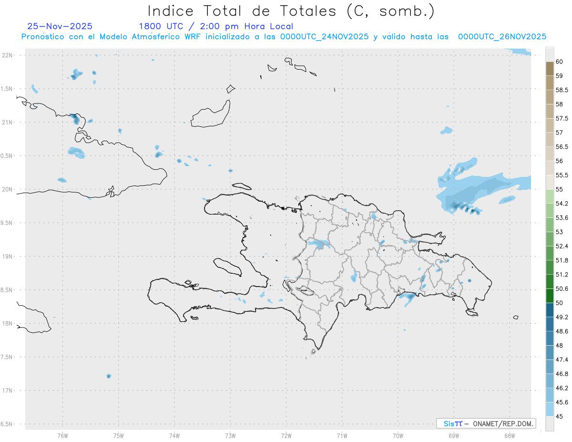The image size is (572, 442).
Task: Click the '74W' longitude label
Action: [174, 436]
